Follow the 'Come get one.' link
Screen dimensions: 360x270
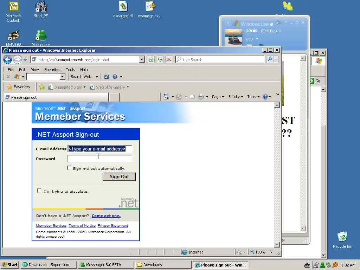[106, 216]
